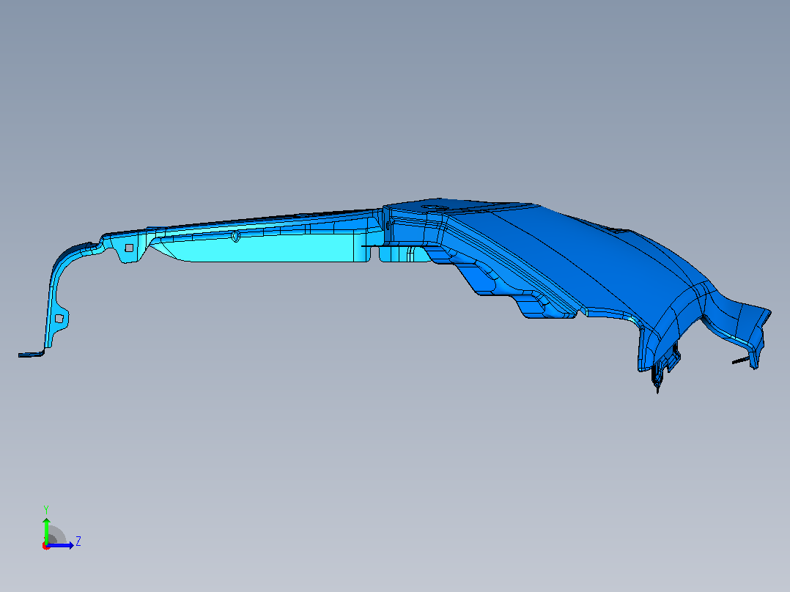This screenshot has width=790, height=592.
Task: Select the small cyan tab below the junction
Action: 403,254
